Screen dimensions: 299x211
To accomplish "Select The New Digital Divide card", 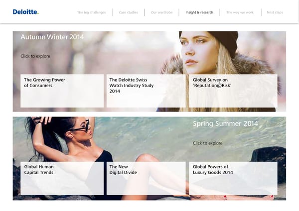I will coord(146,178).
